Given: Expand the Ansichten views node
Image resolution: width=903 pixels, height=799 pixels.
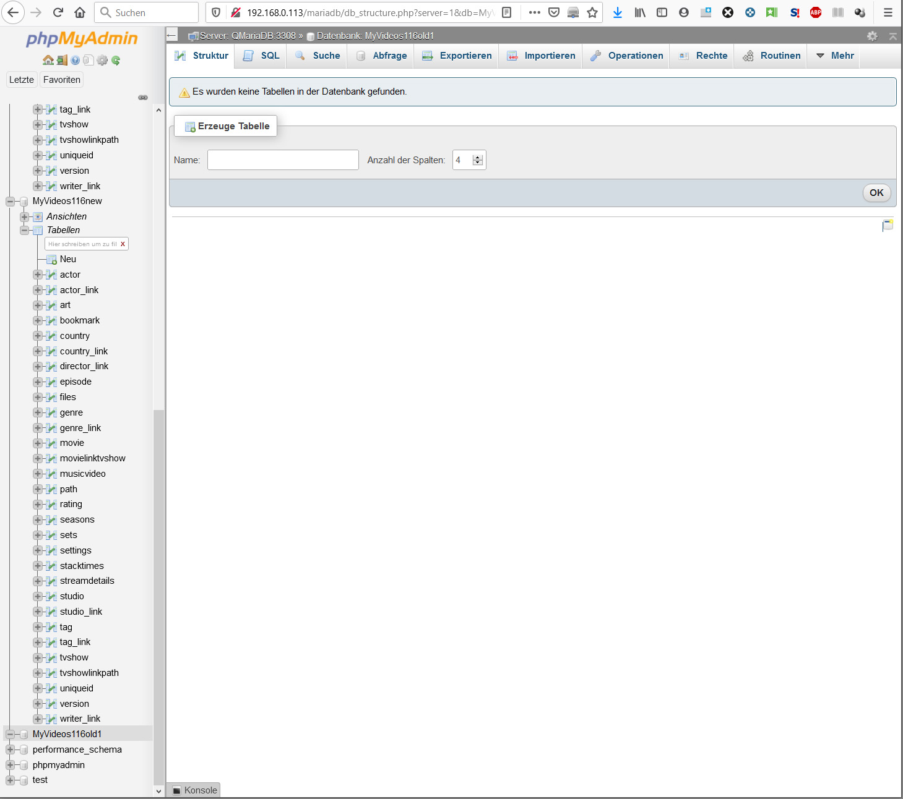Looking at the screenshot, I should tap(24, 216).
